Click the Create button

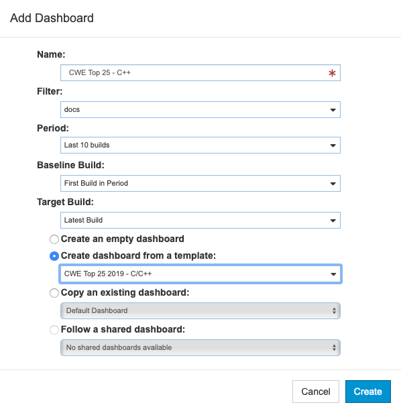pyautogui.click(x=367, y=392)
